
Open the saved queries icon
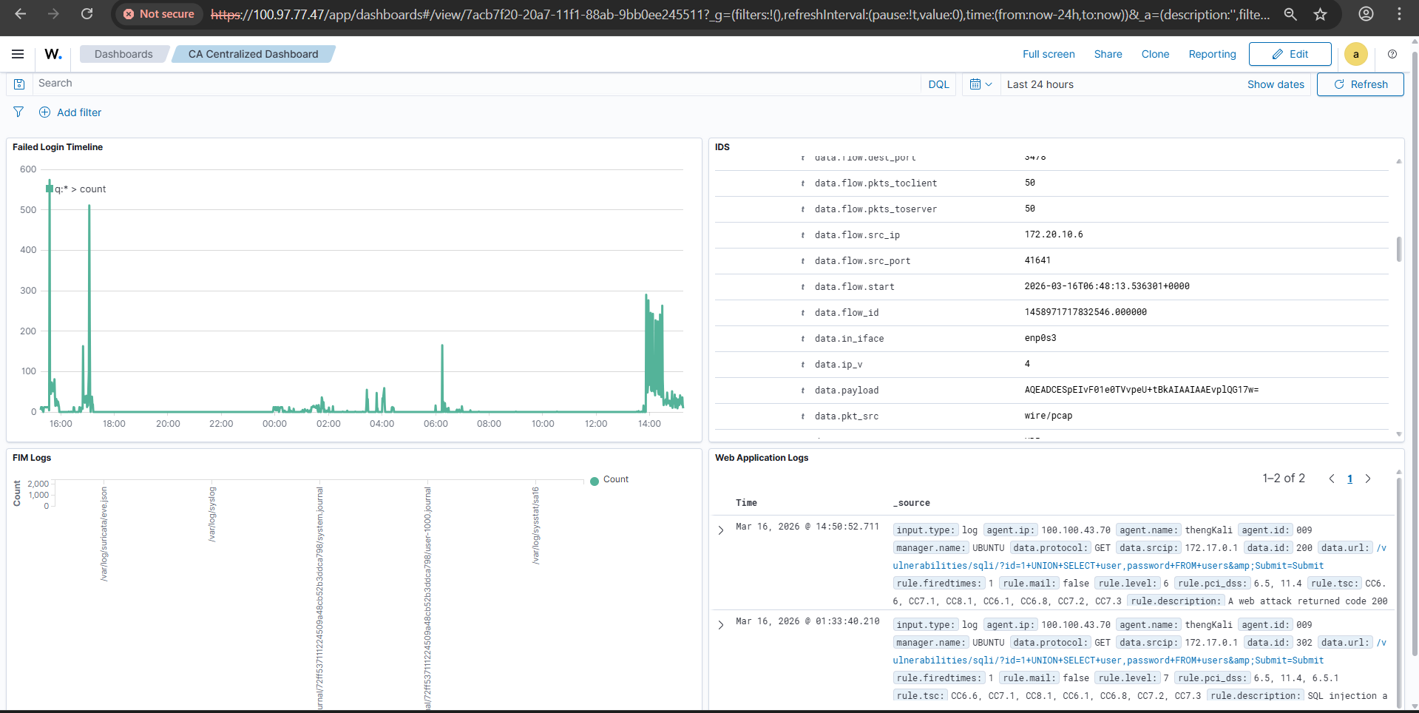click(x=19, y=84)
